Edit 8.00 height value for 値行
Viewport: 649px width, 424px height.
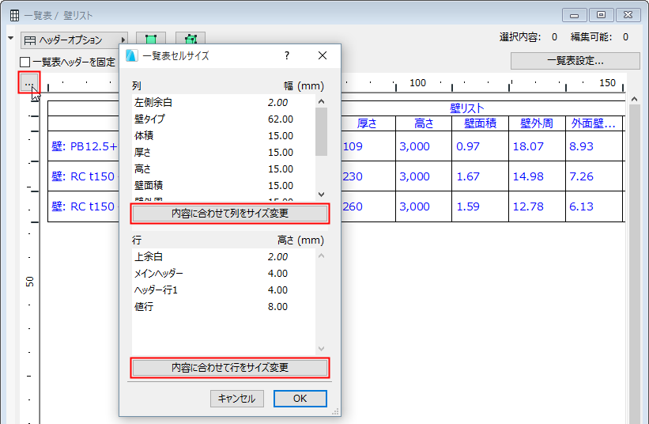click(x=277, y=306)
